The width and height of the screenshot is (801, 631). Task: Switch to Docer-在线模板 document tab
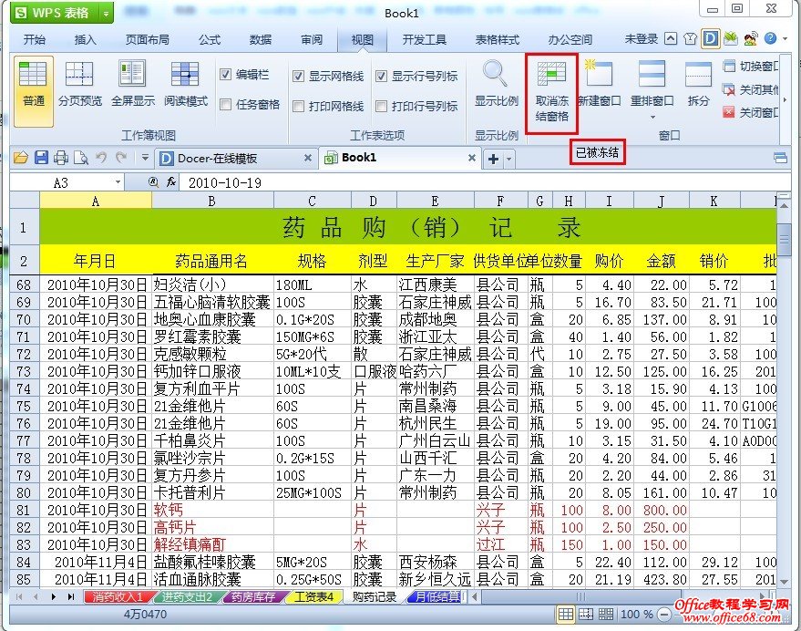tap(234, 158)
